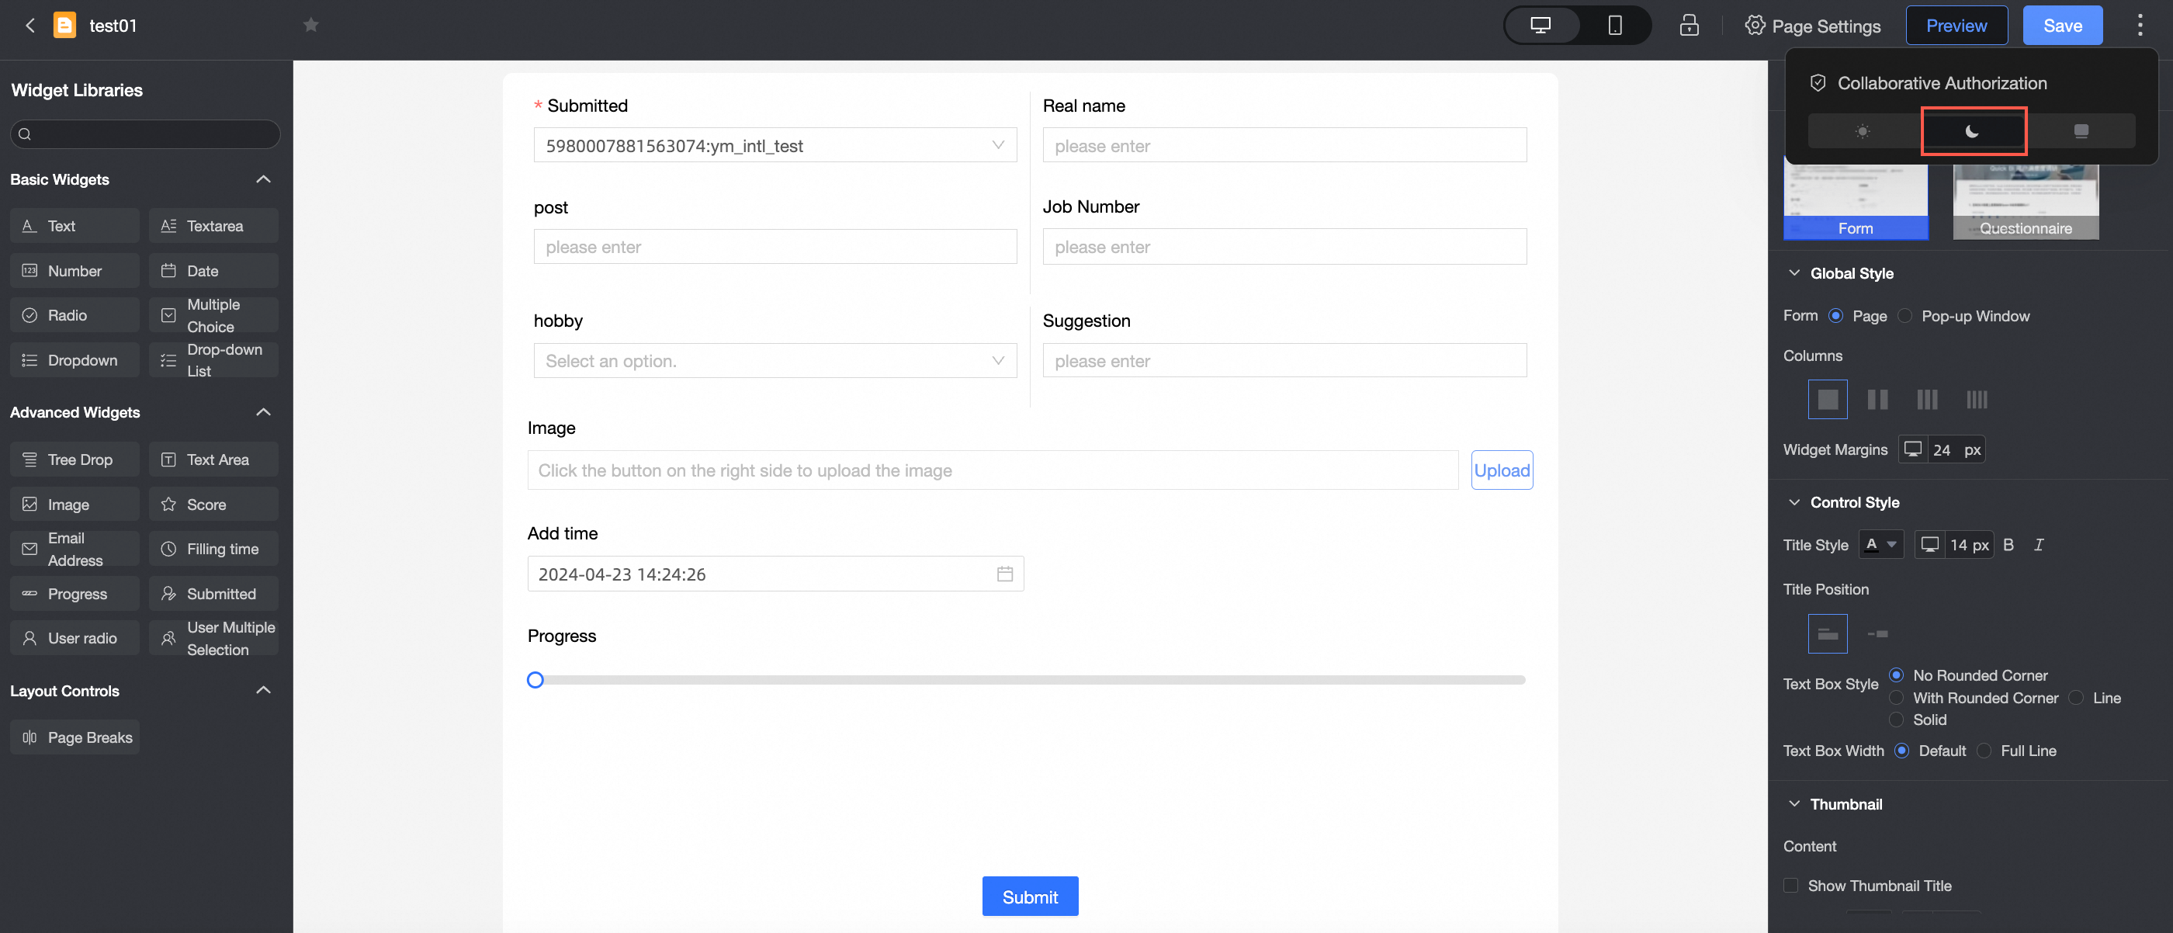Collapse the Global Style section

tap(1794, 273)
